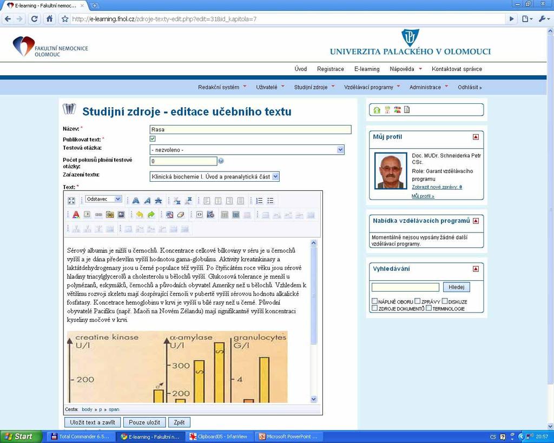Justify text in editor
554x443 pixels.
click(241, 201)
